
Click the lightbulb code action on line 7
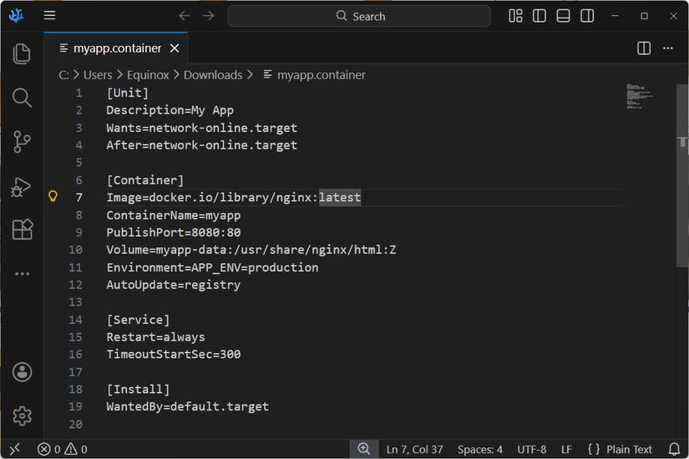pos(53,196)
